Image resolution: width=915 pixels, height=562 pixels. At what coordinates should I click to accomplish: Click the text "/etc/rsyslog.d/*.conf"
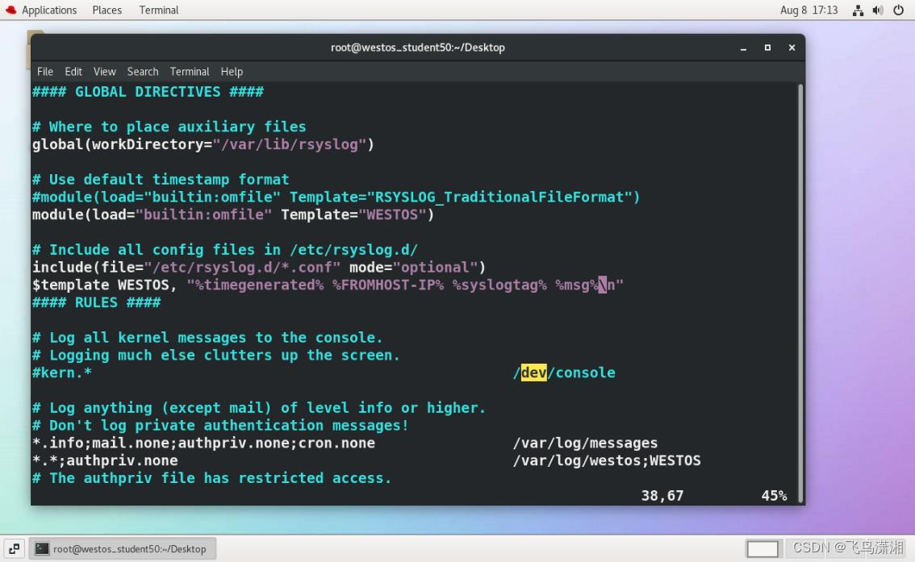coord(242,268)
